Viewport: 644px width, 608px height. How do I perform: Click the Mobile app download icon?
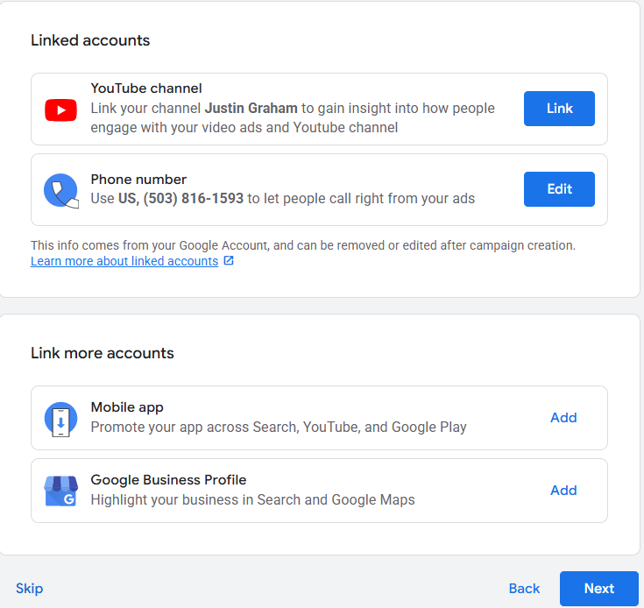[x=60, y=419]
